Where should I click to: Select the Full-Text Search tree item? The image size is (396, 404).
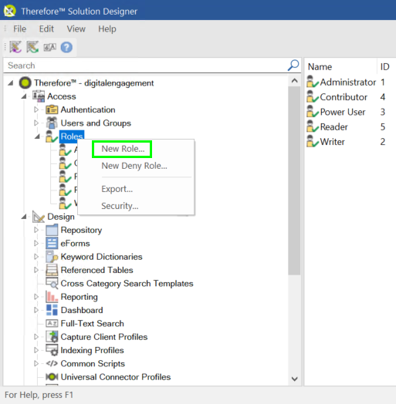pyautogui.click(x=92, y=323)
